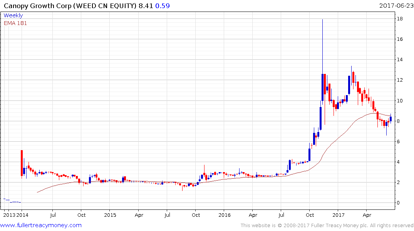Click the 8 price axis label
414x231 pixels.
[x=398, y=121]
